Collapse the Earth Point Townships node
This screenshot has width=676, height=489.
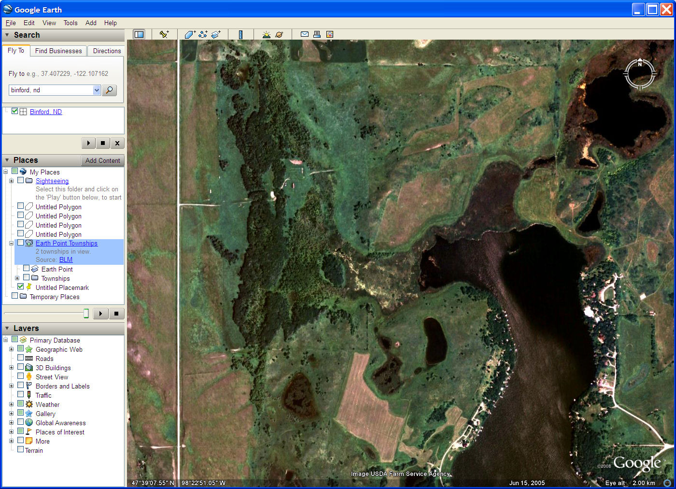click(x=11, y=243)
